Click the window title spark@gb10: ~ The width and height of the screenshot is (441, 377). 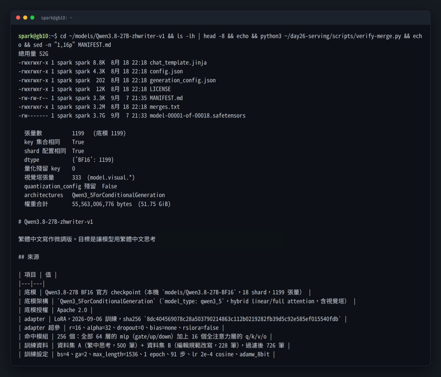[56, 18]
